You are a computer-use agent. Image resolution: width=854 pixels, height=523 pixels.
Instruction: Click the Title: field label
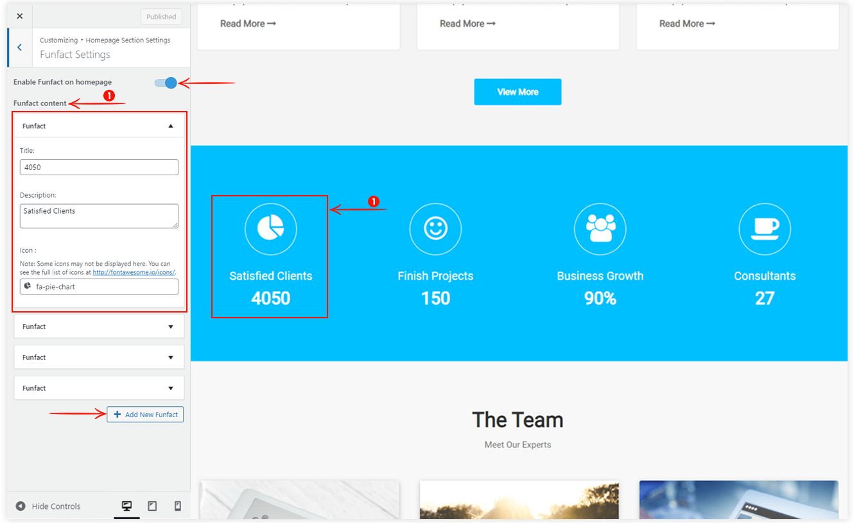[x=27, y=150]
